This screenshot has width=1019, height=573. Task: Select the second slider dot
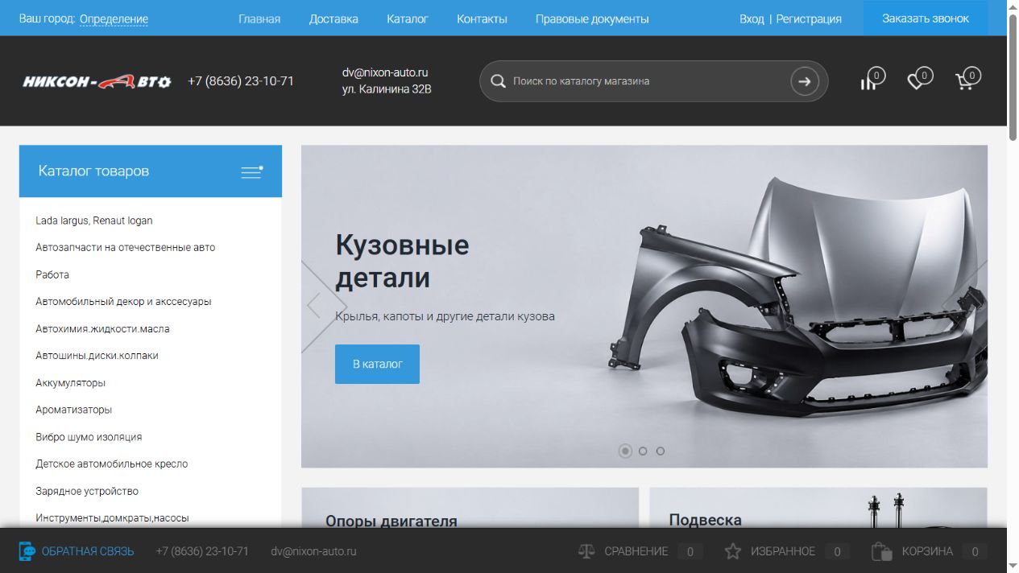pyautogui.click(x=643, y=451)
